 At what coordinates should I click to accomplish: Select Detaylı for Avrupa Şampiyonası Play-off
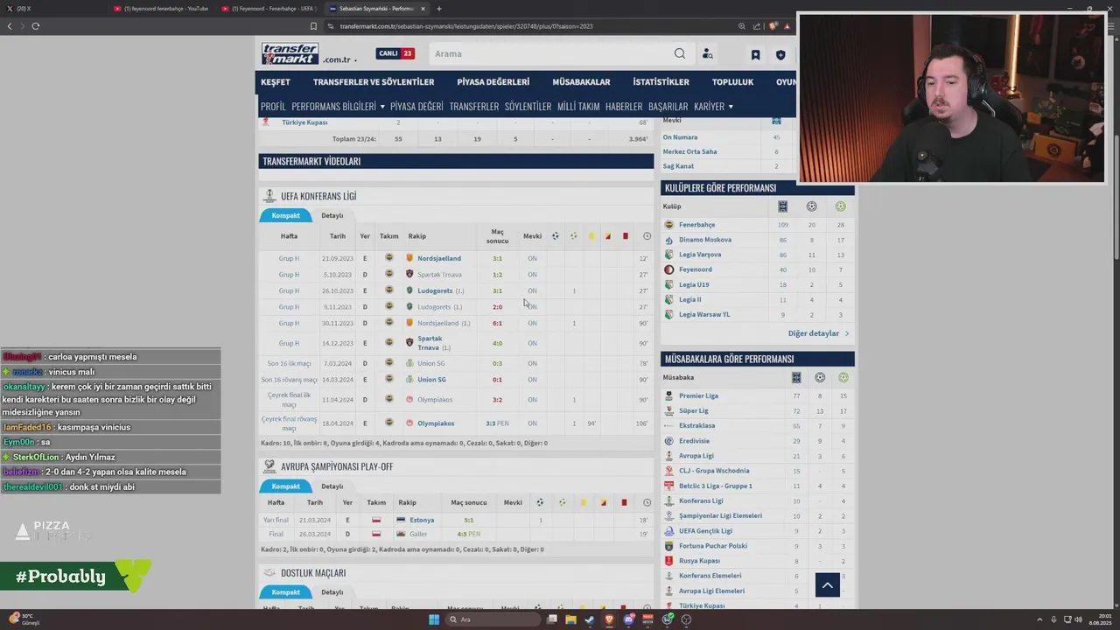pyautogui.click(x=332, y=486)
